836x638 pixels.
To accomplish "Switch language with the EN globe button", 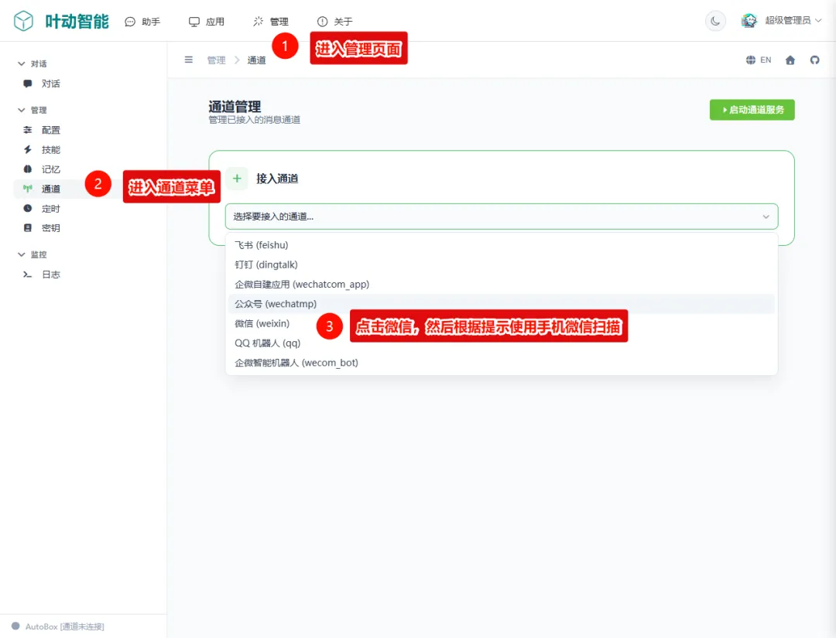I will tap(758, 60).
